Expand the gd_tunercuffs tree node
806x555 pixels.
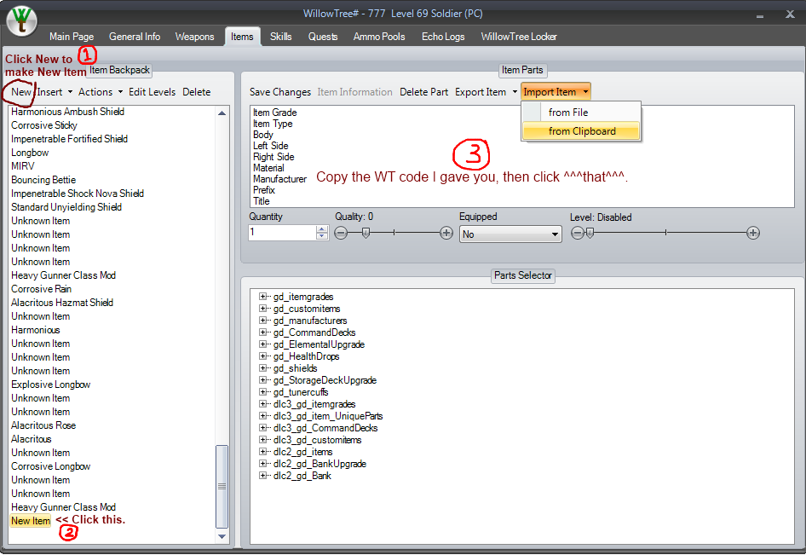click(x=263, y=392)
